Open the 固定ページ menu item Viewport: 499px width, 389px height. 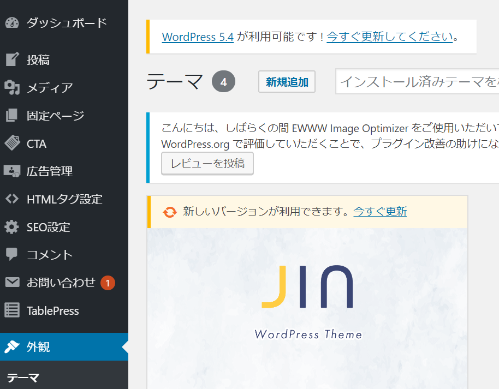point(64,115)
